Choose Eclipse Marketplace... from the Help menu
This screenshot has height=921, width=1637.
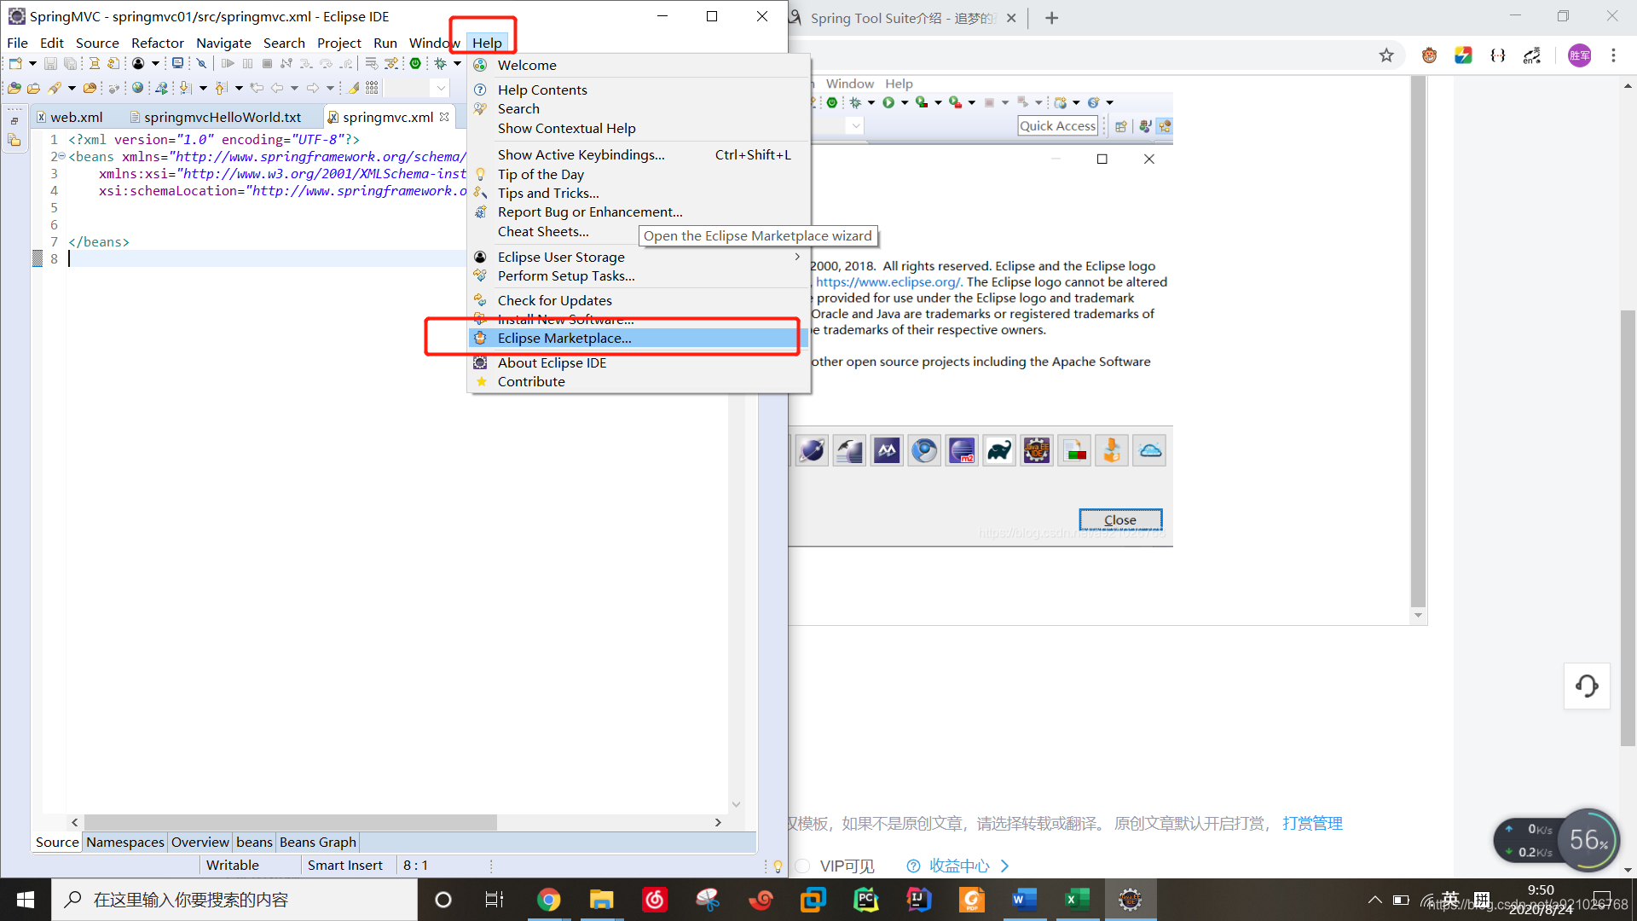coord(564,339)
